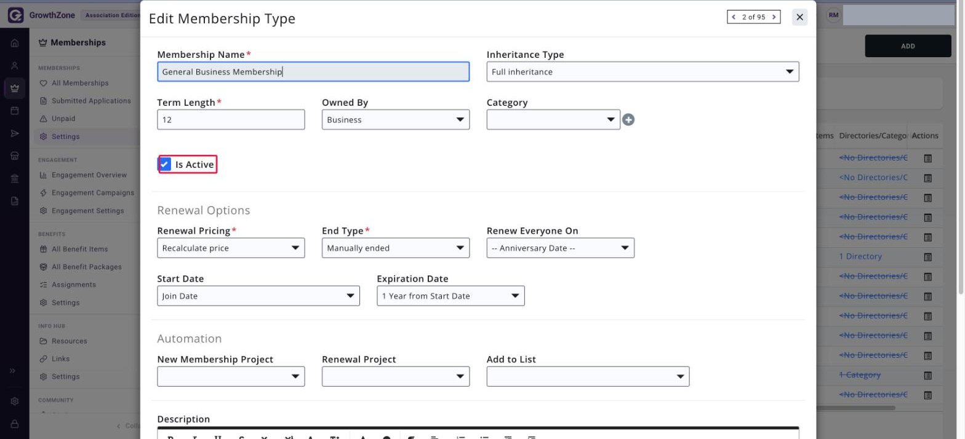965x439 pixels.
Task: Open the bank-building Billing icon
Action: tap(15, 178)
